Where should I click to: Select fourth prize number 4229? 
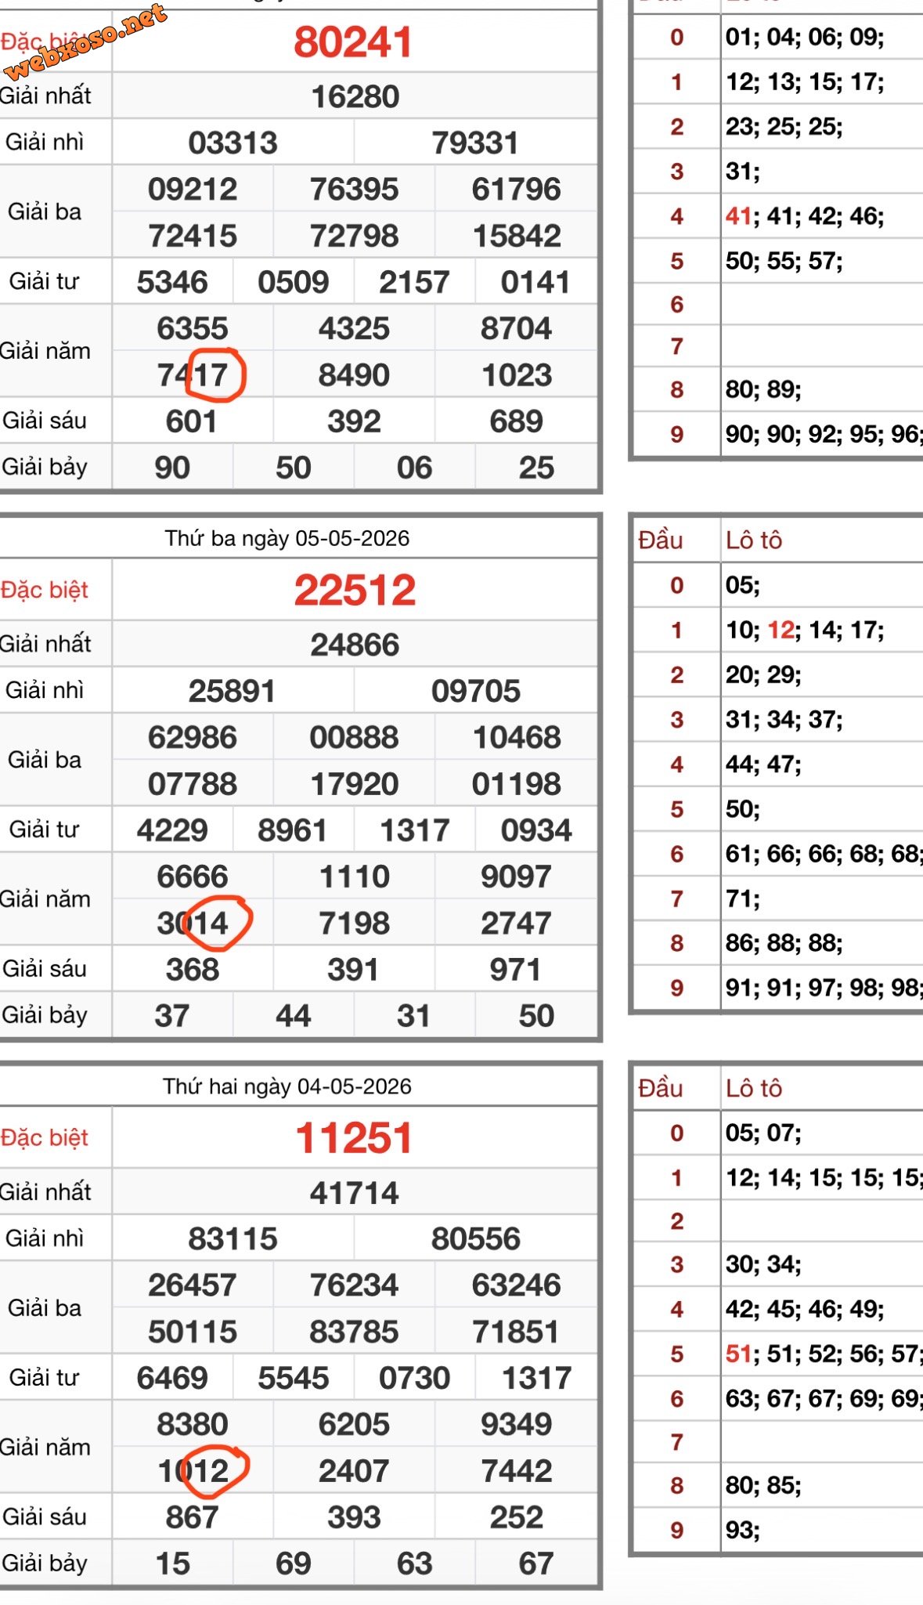click(172, 831)
